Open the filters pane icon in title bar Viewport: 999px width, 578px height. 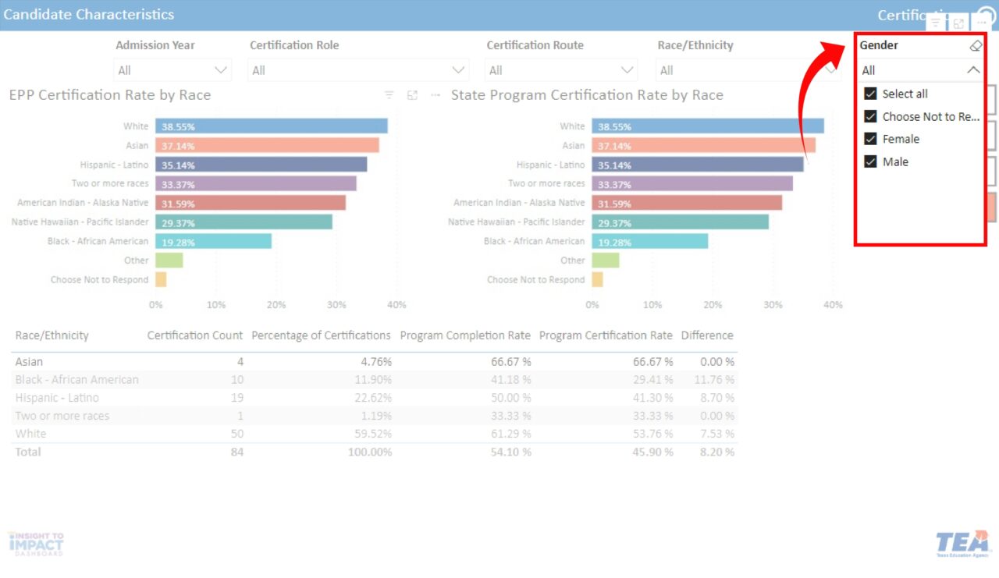pyautogui.click(x=935, y=22)
